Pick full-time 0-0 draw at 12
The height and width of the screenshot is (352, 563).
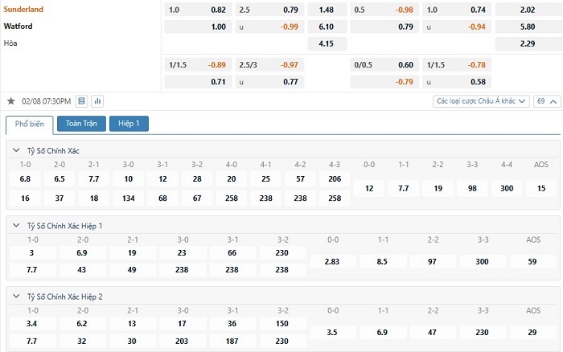pos(369,188)
